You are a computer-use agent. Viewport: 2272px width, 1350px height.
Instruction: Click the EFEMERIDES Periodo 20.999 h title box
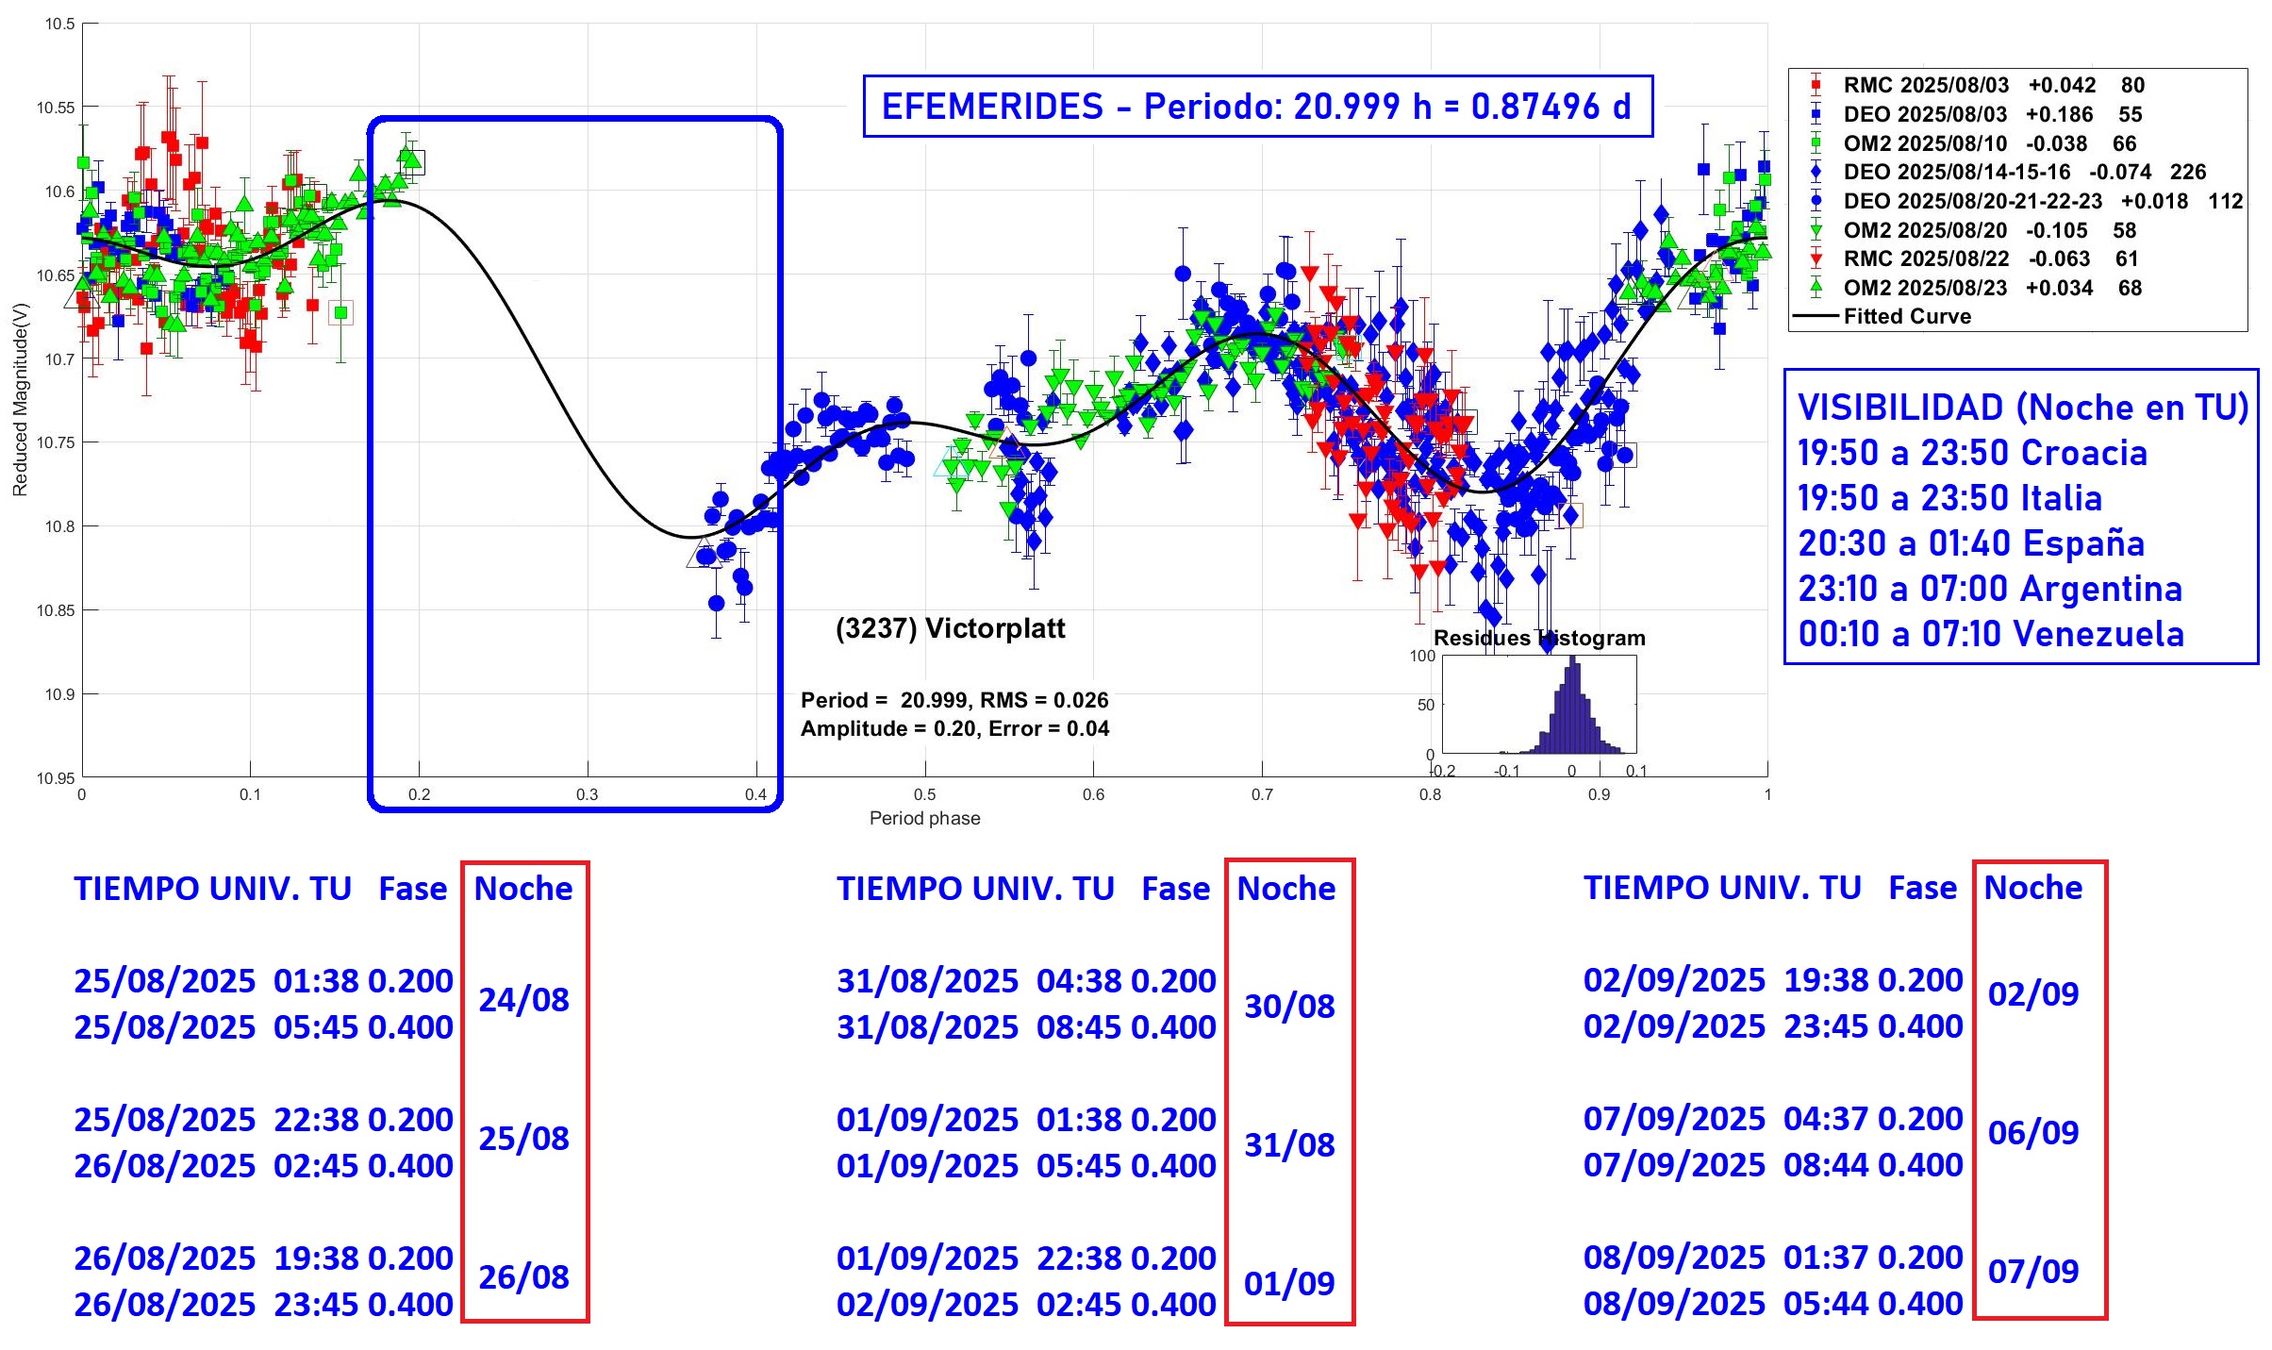(1257, 107)
